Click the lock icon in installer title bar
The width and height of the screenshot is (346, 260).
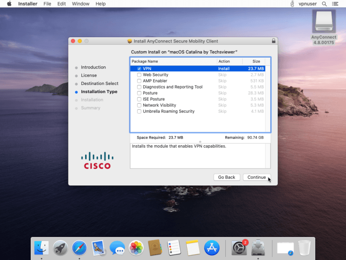coord(274,41)
